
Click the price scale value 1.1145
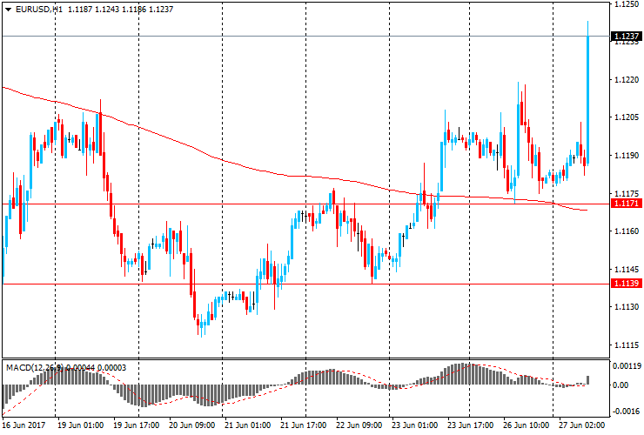point(627,269)
